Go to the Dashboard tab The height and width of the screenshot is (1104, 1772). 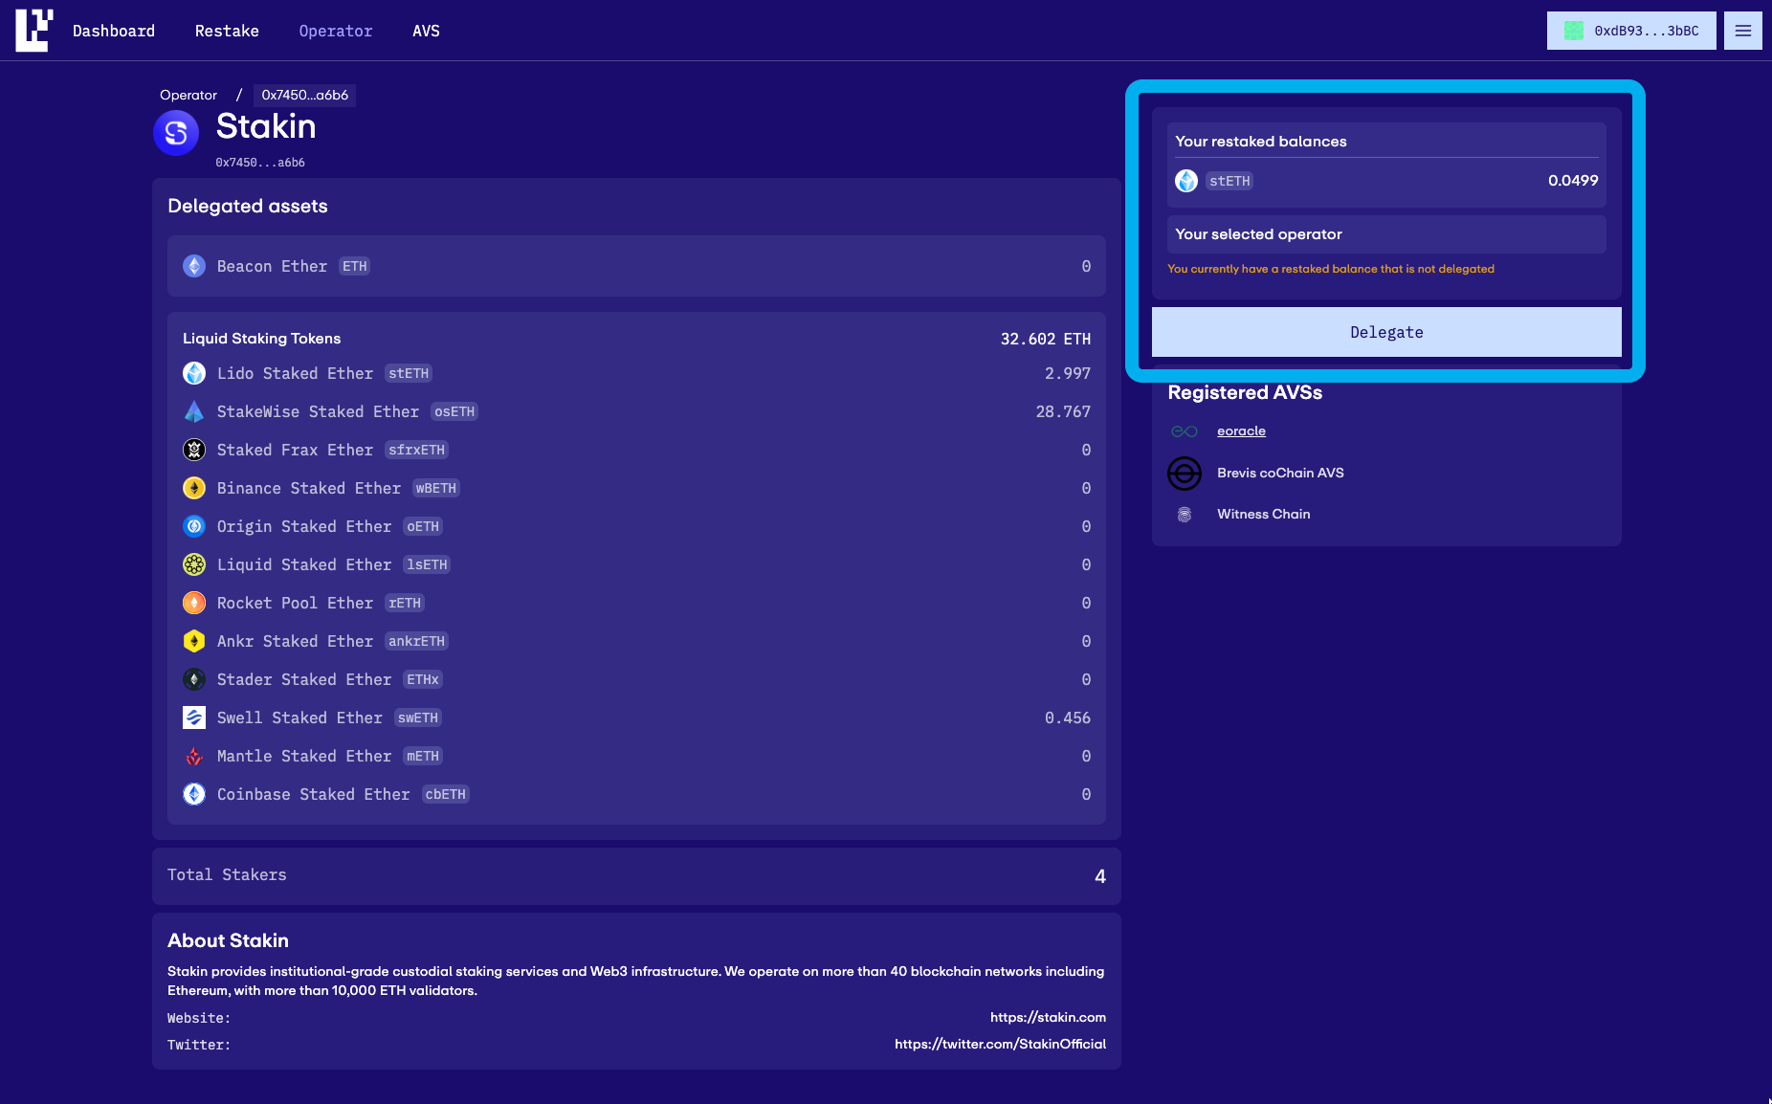point(114,31)
